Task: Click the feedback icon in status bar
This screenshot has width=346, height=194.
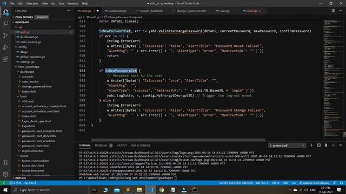Action: (x=335, y=183)
